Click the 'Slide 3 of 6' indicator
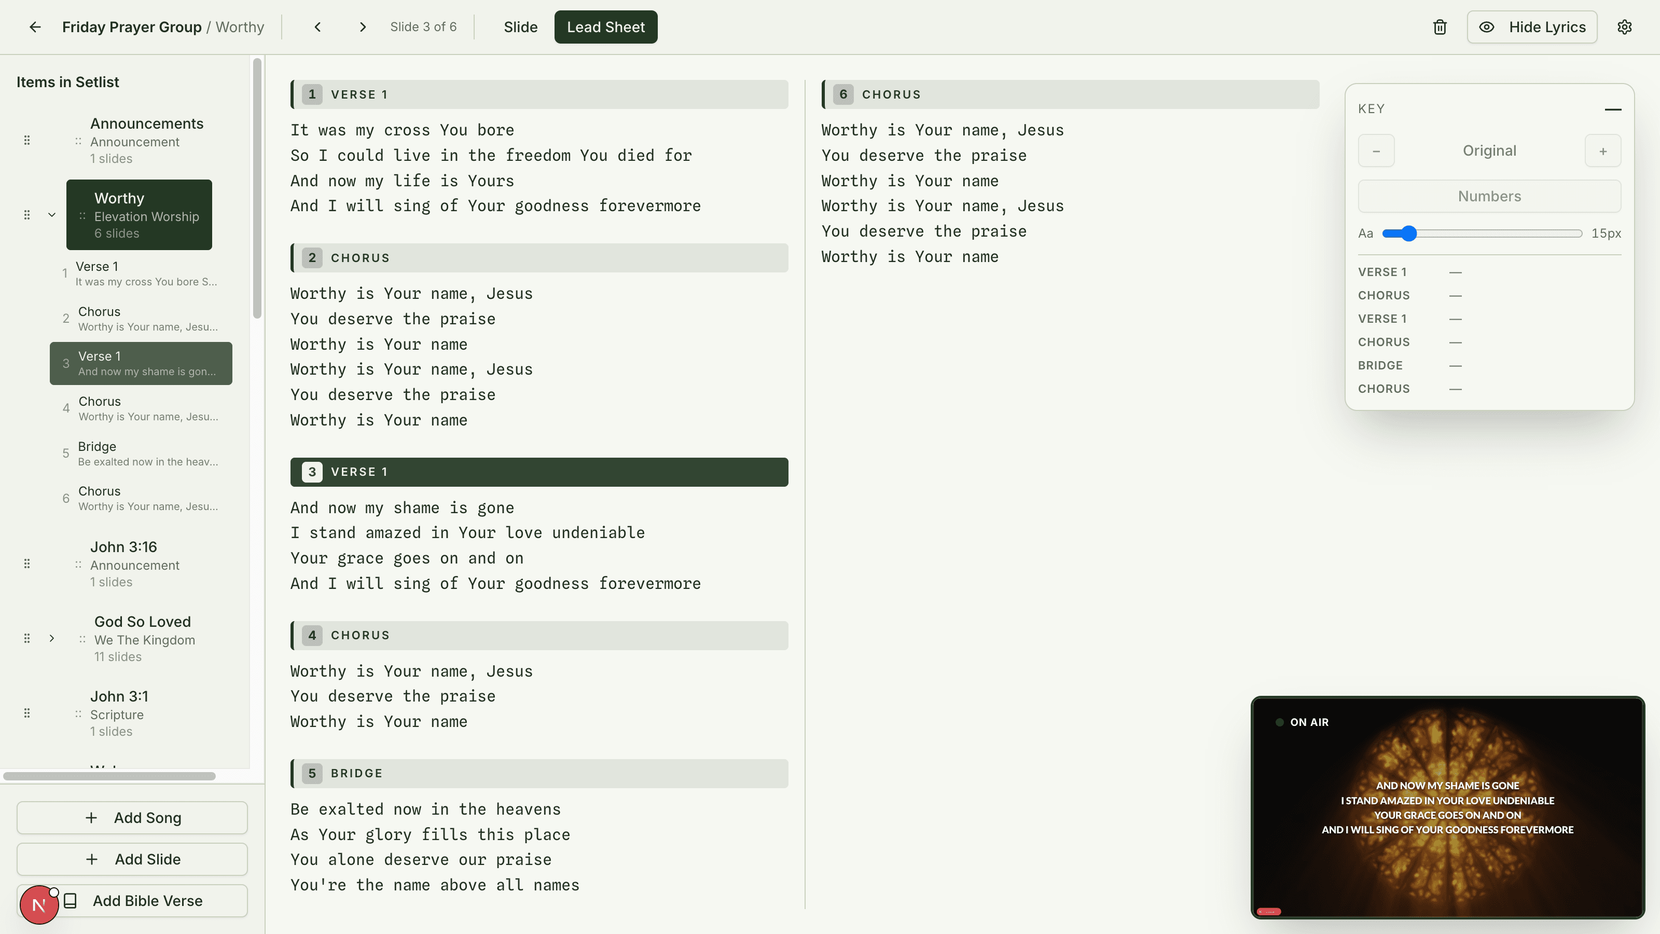The width and height of the screenshot is (1660, 934). (423, 27)
